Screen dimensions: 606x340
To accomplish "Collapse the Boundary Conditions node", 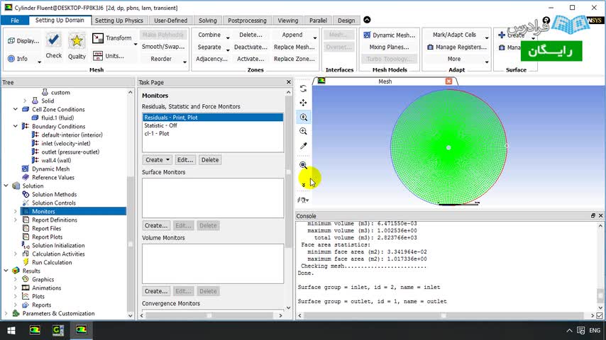I will 16,127.
